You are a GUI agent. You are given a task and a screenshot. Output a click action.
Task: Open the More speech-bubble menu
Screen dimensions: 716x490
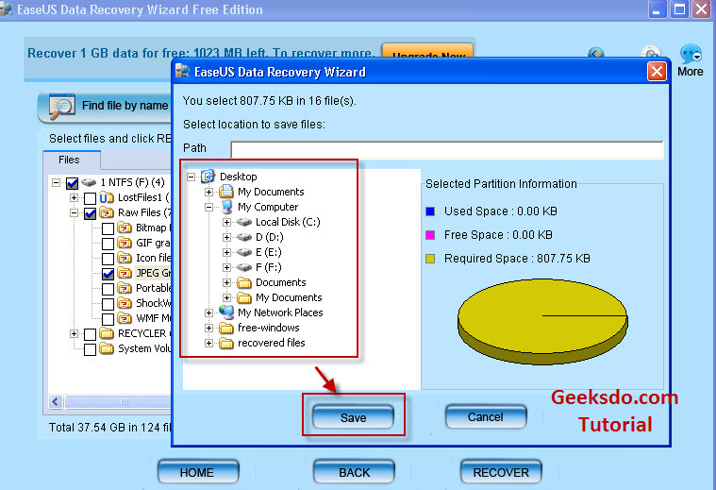pos(690,60)
